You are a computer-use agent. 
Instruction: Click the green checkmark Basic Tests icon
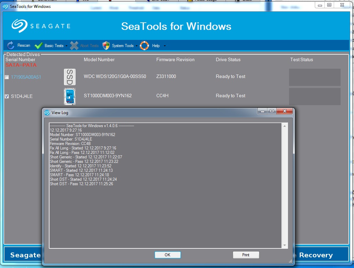coord(38,46)
